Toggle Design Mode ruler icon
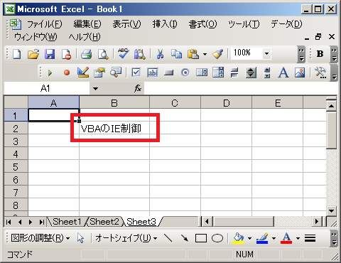Screen dimensions: 341x263 (83, 73)
